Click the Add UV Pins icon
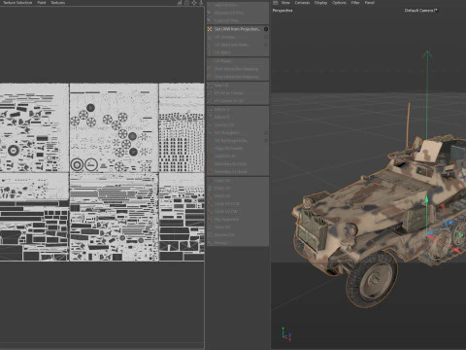This screenshot has height=350, width=466. pos(210,5)
